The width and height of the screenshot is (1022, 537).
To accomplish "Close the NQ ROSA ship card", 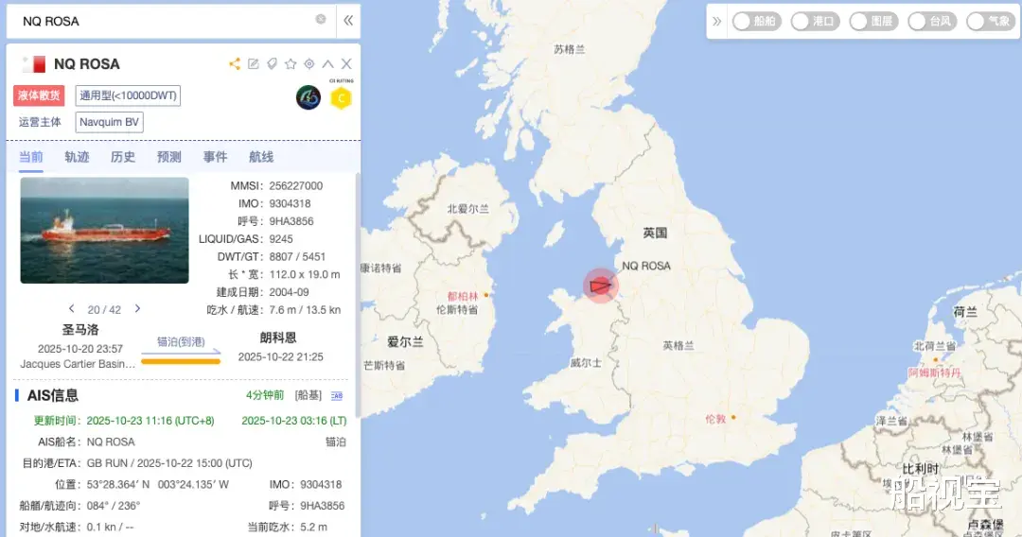I will click(346, 63).
